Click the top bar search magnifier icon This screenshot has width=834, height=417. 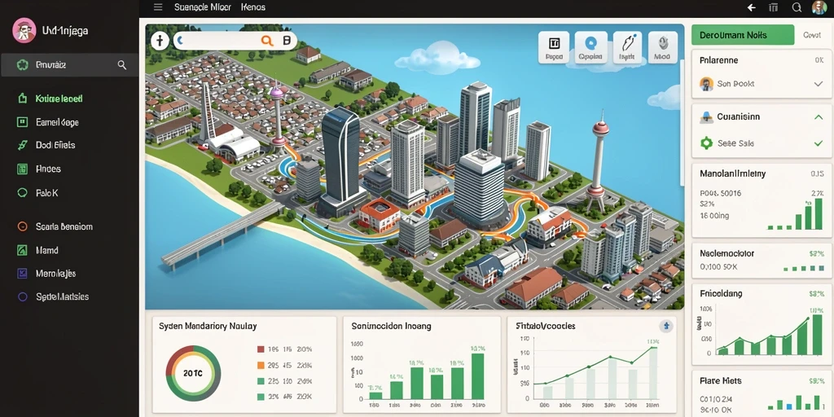(x=797, y=7)
